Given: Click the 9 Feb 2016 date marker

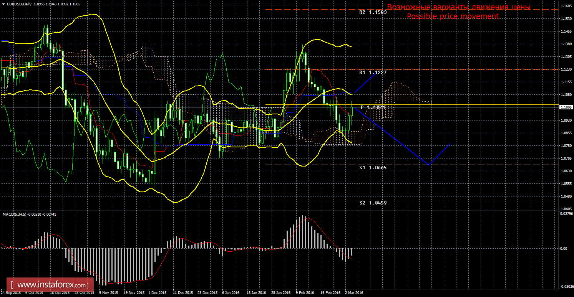Looking at the screenshot, I should point(305,293).
